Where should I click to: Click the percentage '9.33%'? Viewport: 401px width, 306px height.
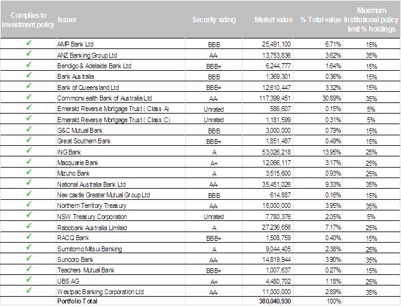click(333, 184)
